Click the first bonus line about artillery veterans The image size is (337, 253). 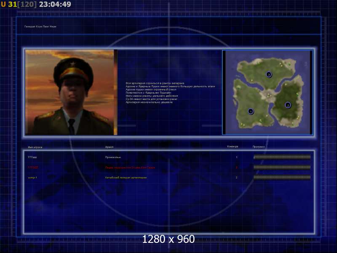[155, 83]
